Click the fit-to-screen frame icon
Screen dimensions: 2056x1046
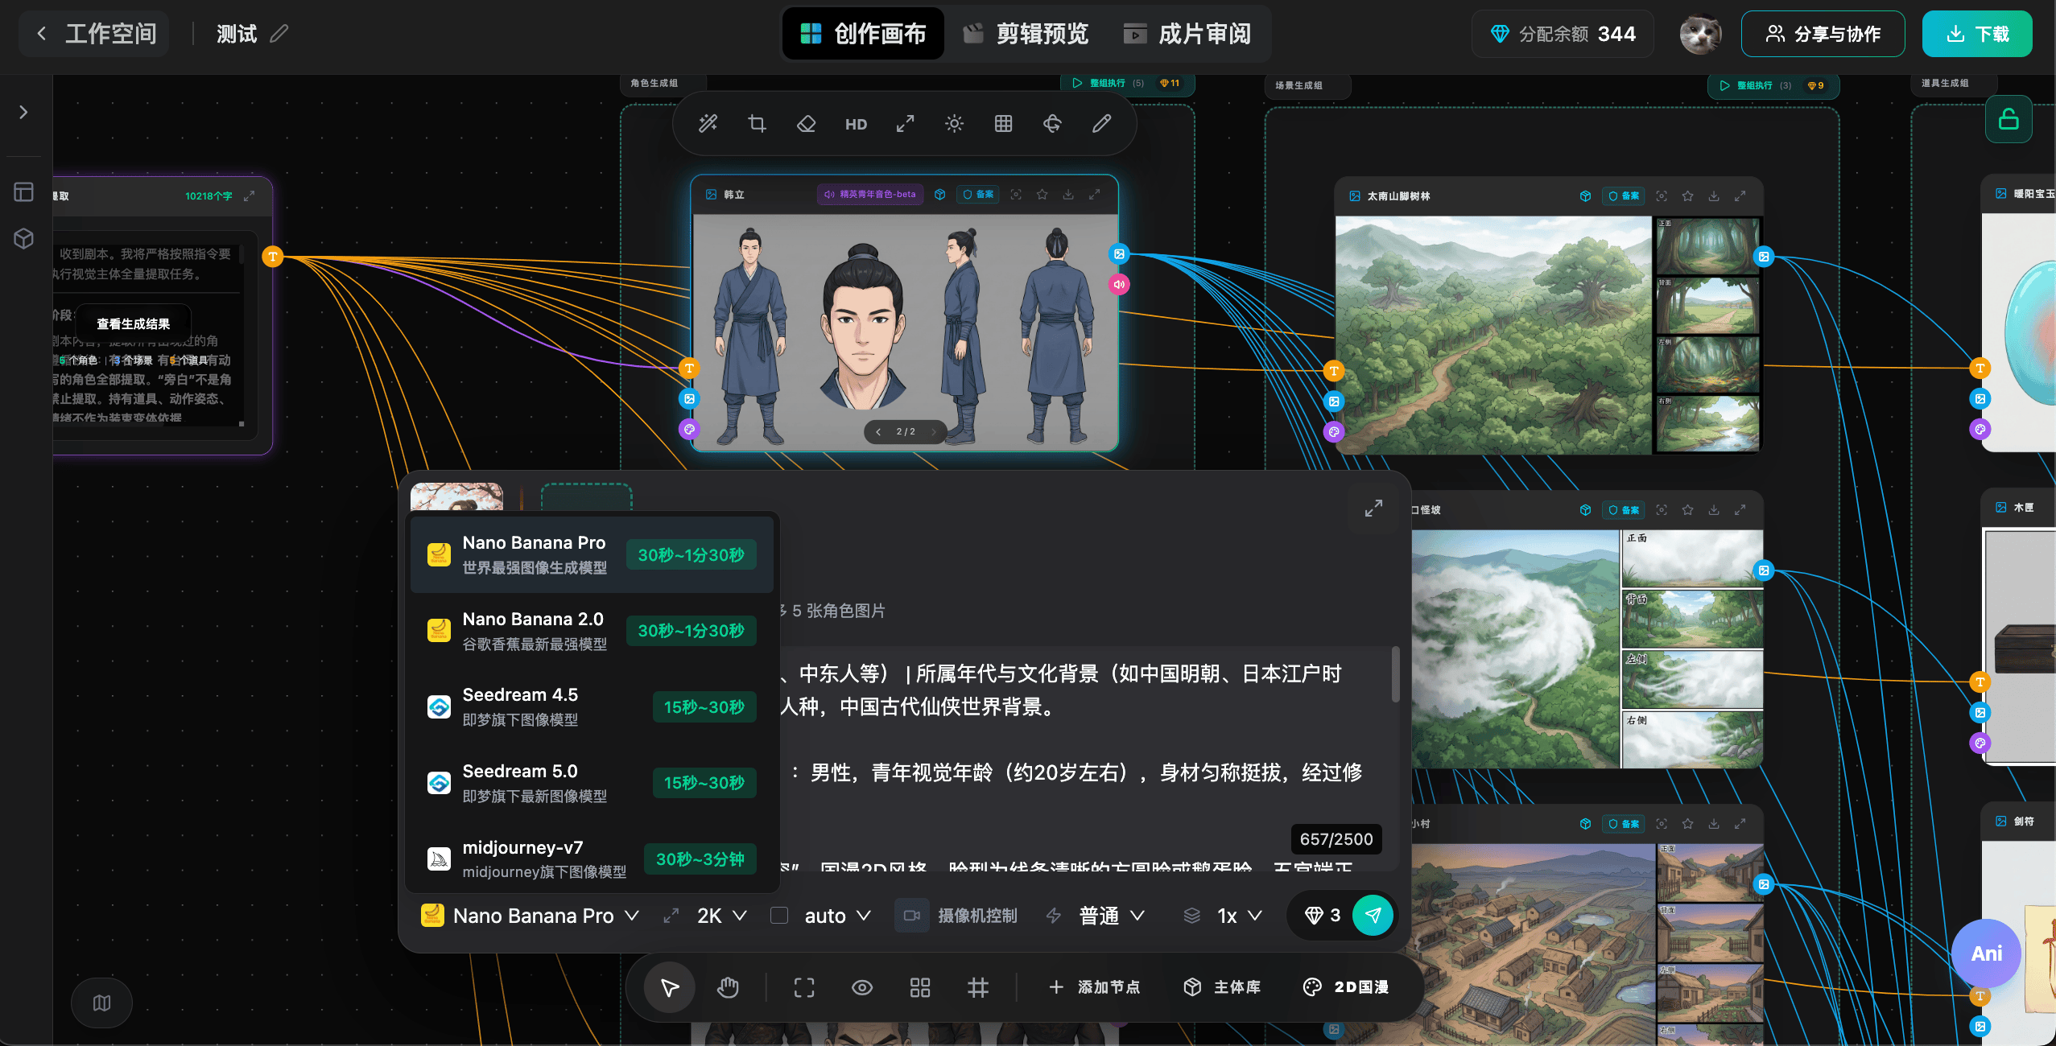point(804,987)
